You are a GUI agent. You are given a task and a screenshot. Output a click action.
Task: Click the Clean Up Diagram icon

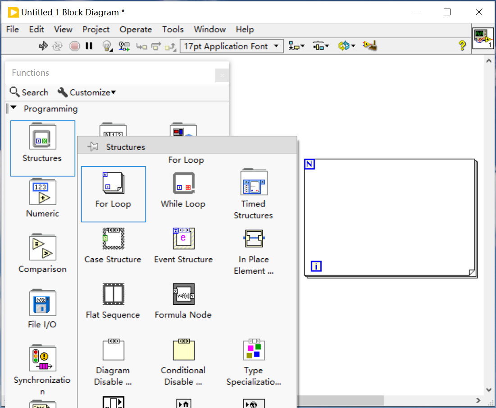pyautogui.click(x=370, y=46)
